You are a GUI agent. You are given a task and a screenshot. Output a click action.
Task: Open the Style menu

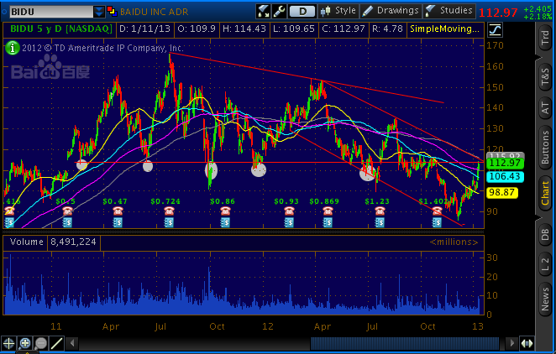(338, 11)
